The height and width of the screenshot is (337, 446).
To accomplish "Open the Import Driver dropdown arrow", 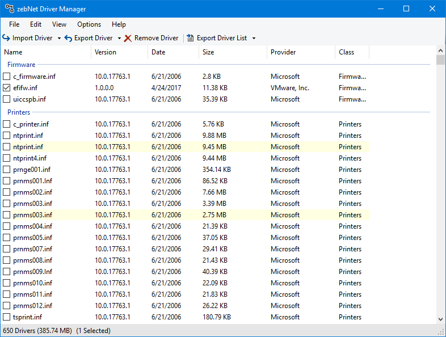I will tap(59, 39).
